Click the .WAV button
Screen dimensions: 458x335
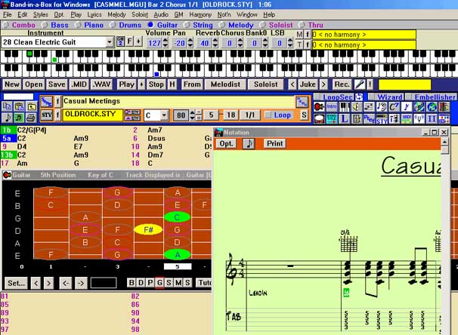click(x=101, y=85)
